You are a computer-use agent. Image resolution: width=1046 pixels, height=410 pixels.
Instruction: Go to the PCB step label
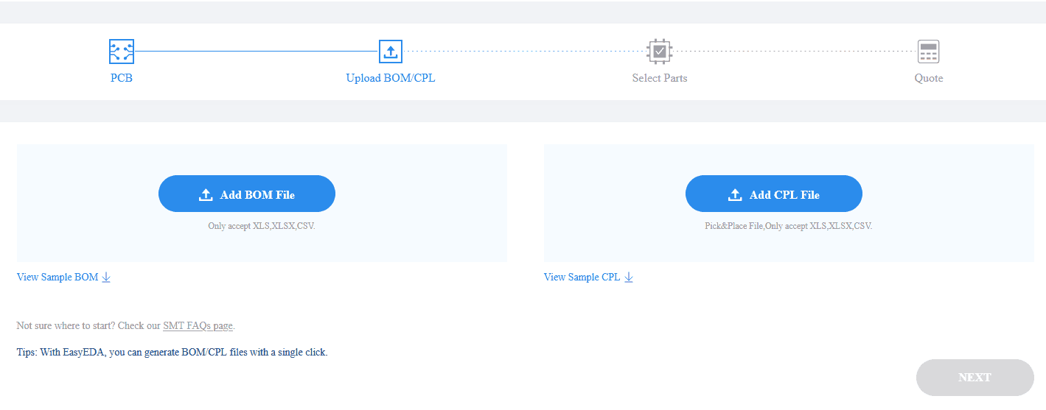point(122,78)
